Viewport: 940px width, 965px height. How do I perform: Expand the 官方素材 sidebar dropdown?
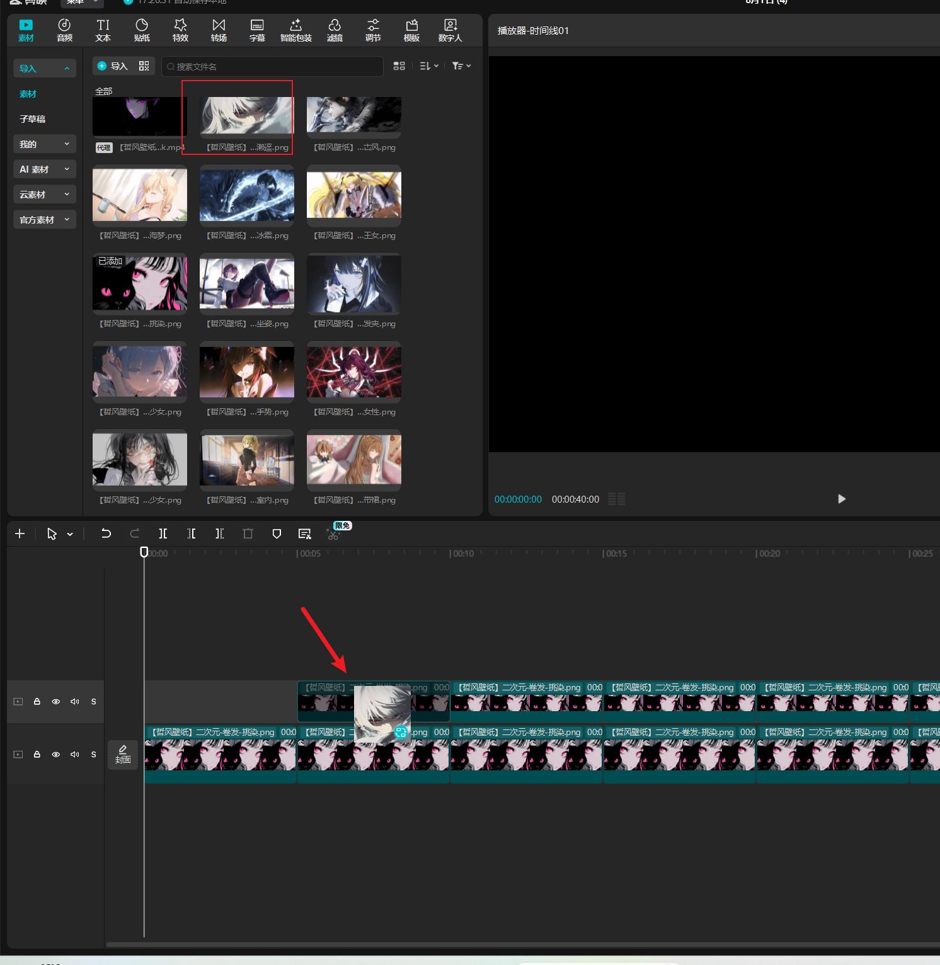(45, 220)
